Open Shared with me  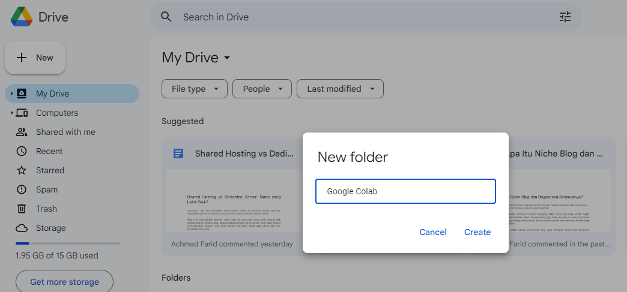pyautogui.click(x=65, y=133)
